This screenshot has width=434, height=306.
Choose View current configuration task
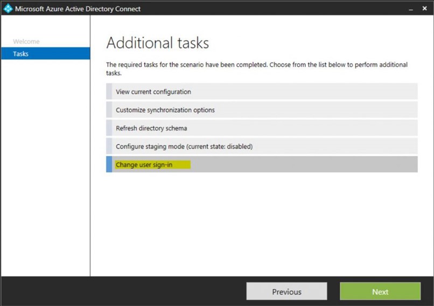click(x=262, y=92)
